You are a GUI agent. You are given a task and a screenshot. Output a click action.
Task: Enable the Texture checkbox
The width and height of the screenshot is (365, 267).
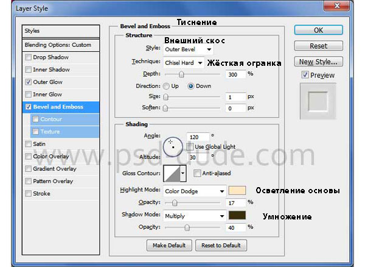click(36, 132)
